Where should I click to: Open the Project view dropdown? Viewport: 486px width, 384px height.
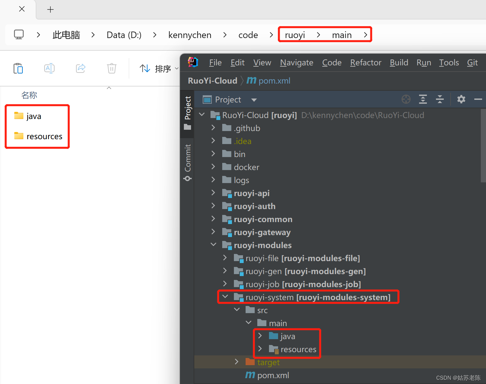[x=254, y=100]
